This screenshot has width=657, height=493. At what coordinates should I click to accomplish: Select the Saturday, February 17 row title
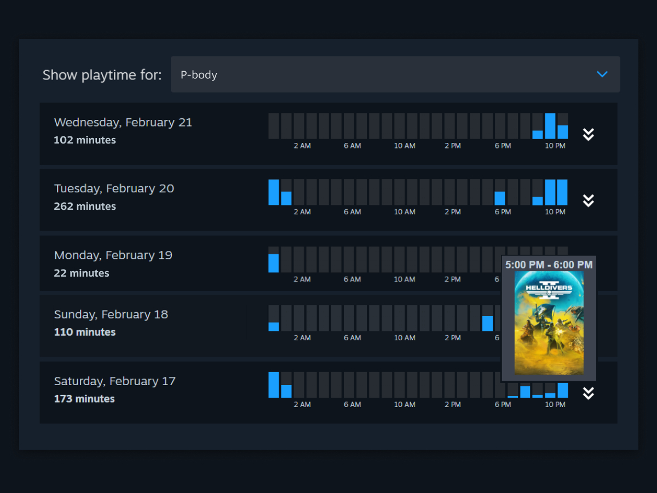(115, 381)
